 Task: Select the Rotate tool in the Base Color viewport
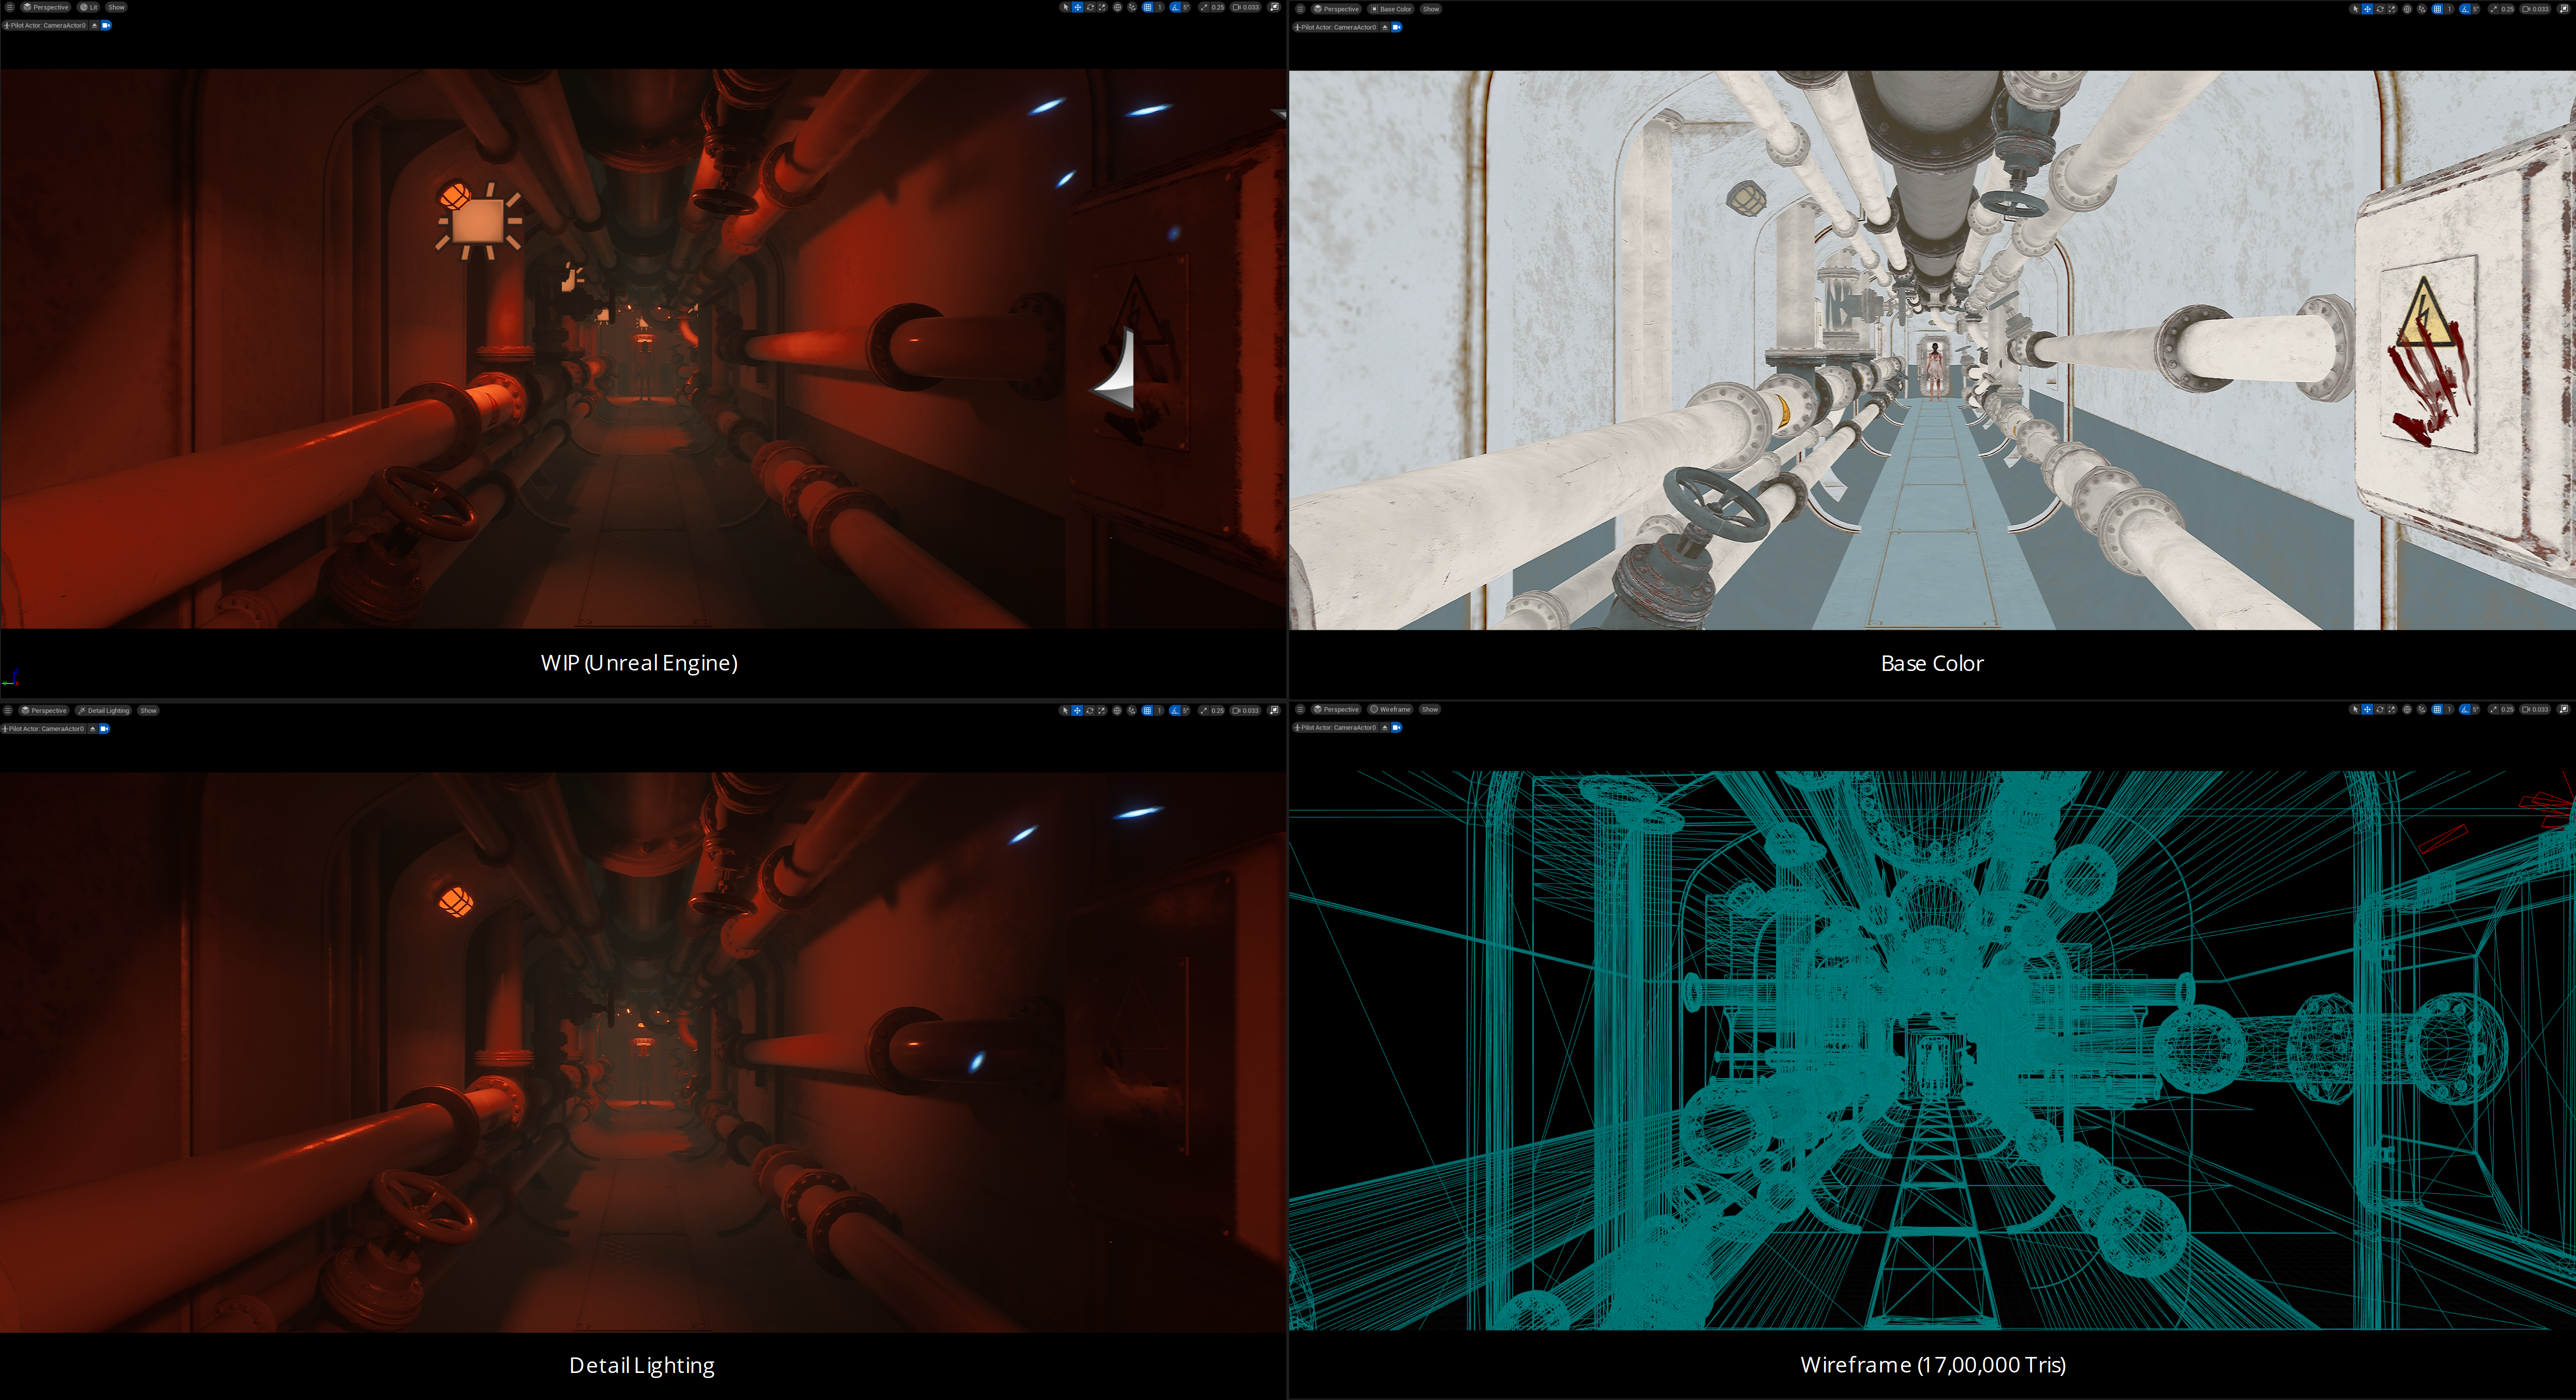2380,8
